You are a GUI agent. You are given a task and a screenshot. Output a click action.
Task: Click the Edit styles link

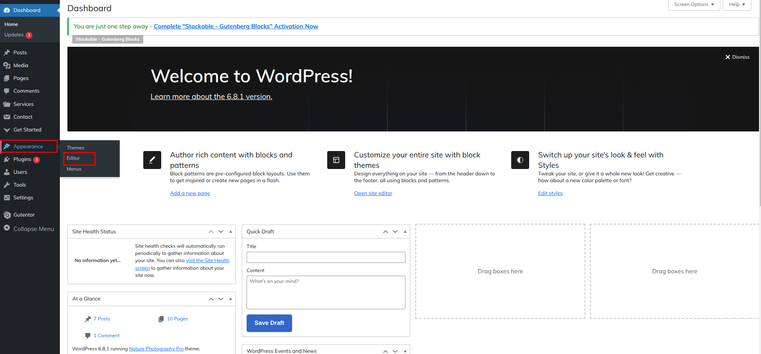click(x=550, y=193)
